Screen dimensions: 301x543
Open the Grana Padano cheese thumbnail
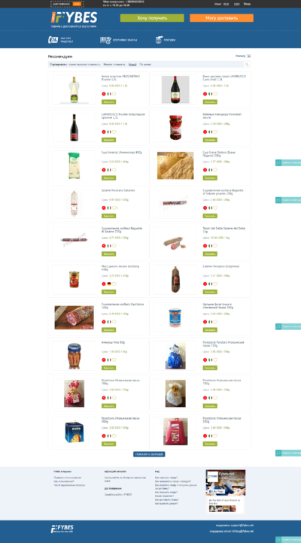pyautogui.click(x=175, y=165)
